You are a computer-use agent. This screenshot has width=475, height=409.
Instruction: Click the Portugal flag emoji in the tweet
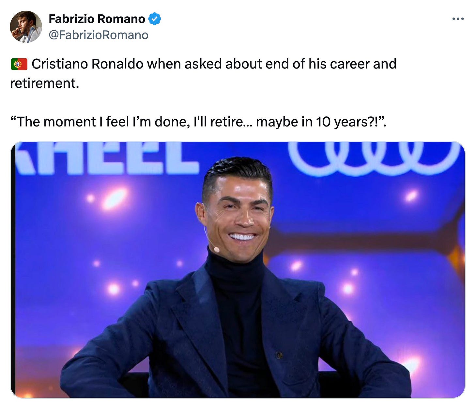(19, 64)
